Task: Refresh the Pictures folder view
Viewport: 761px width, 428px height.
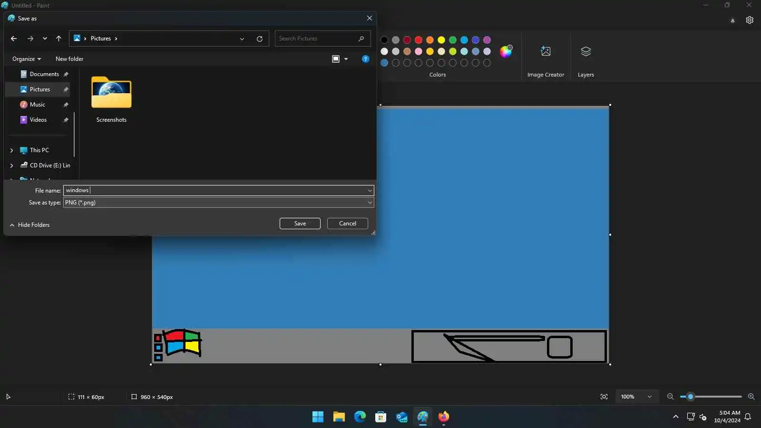Action: (x=260, y=39)
